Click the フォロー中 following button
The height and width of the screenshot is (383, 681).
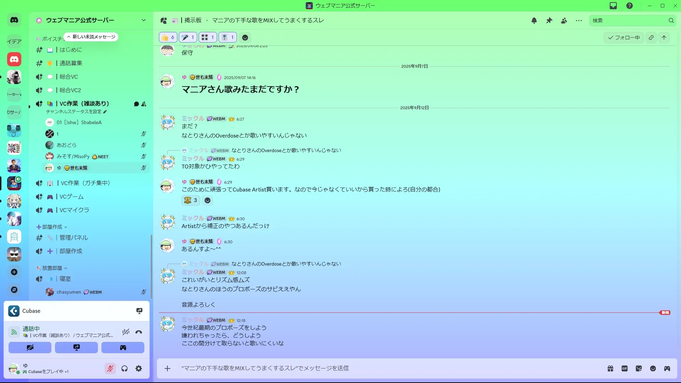624,37
